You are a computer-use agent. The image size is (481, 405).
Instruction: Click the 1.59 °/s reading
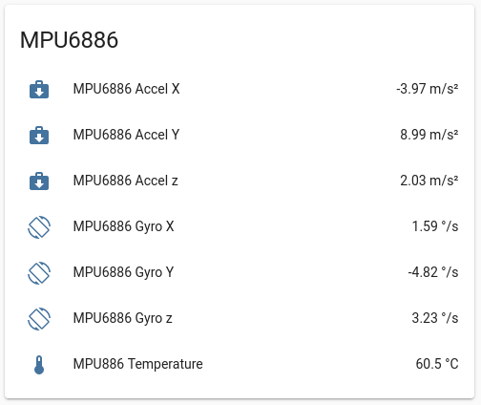tap(435, 226)
